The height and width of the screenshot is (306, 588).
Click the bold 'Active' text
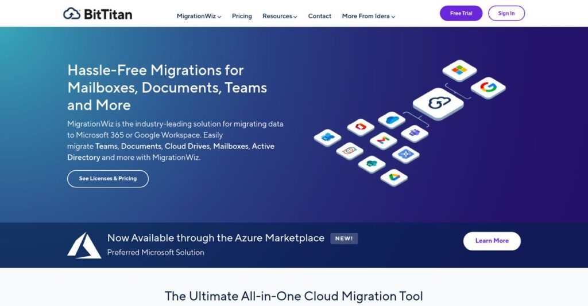click(x=263, y=146)
